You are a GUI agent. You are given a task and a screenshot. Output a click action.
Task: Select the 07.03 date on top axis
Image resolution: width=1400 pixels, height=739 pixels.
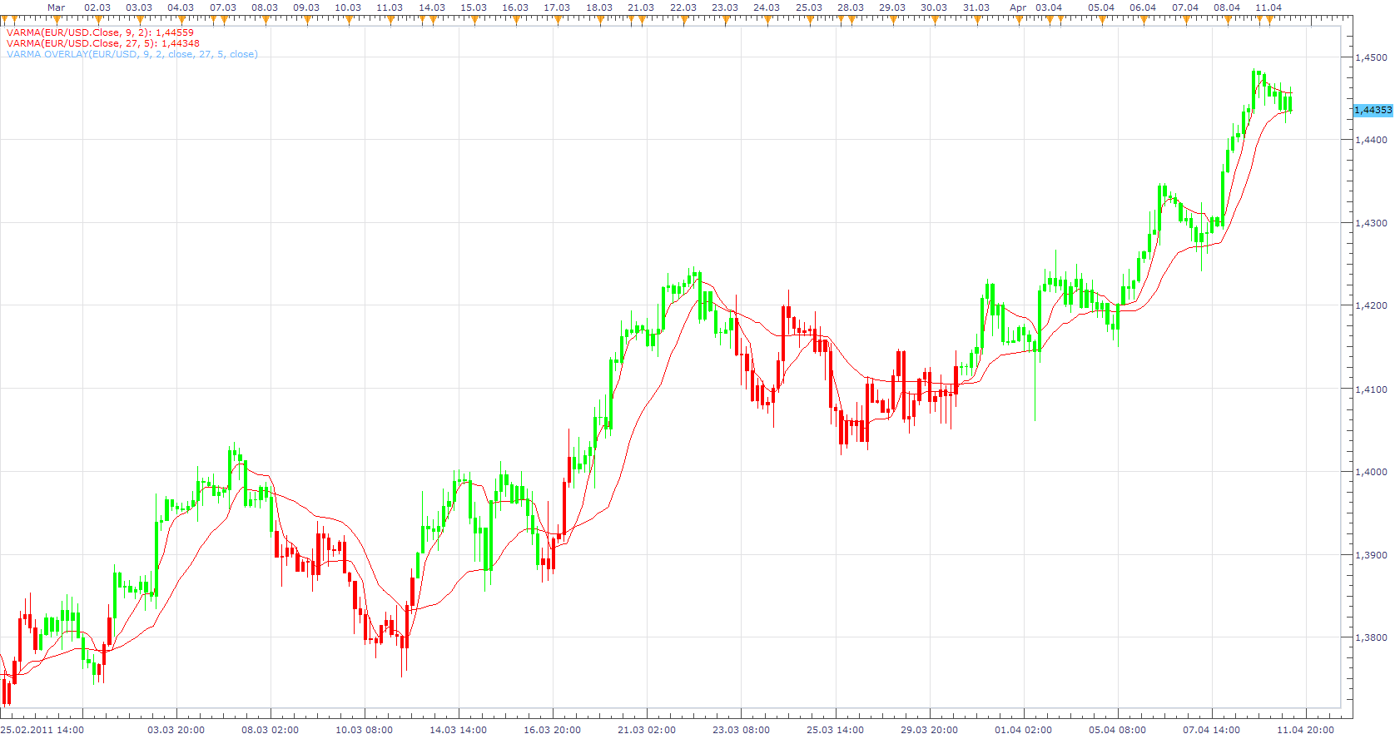click(223, 7)
